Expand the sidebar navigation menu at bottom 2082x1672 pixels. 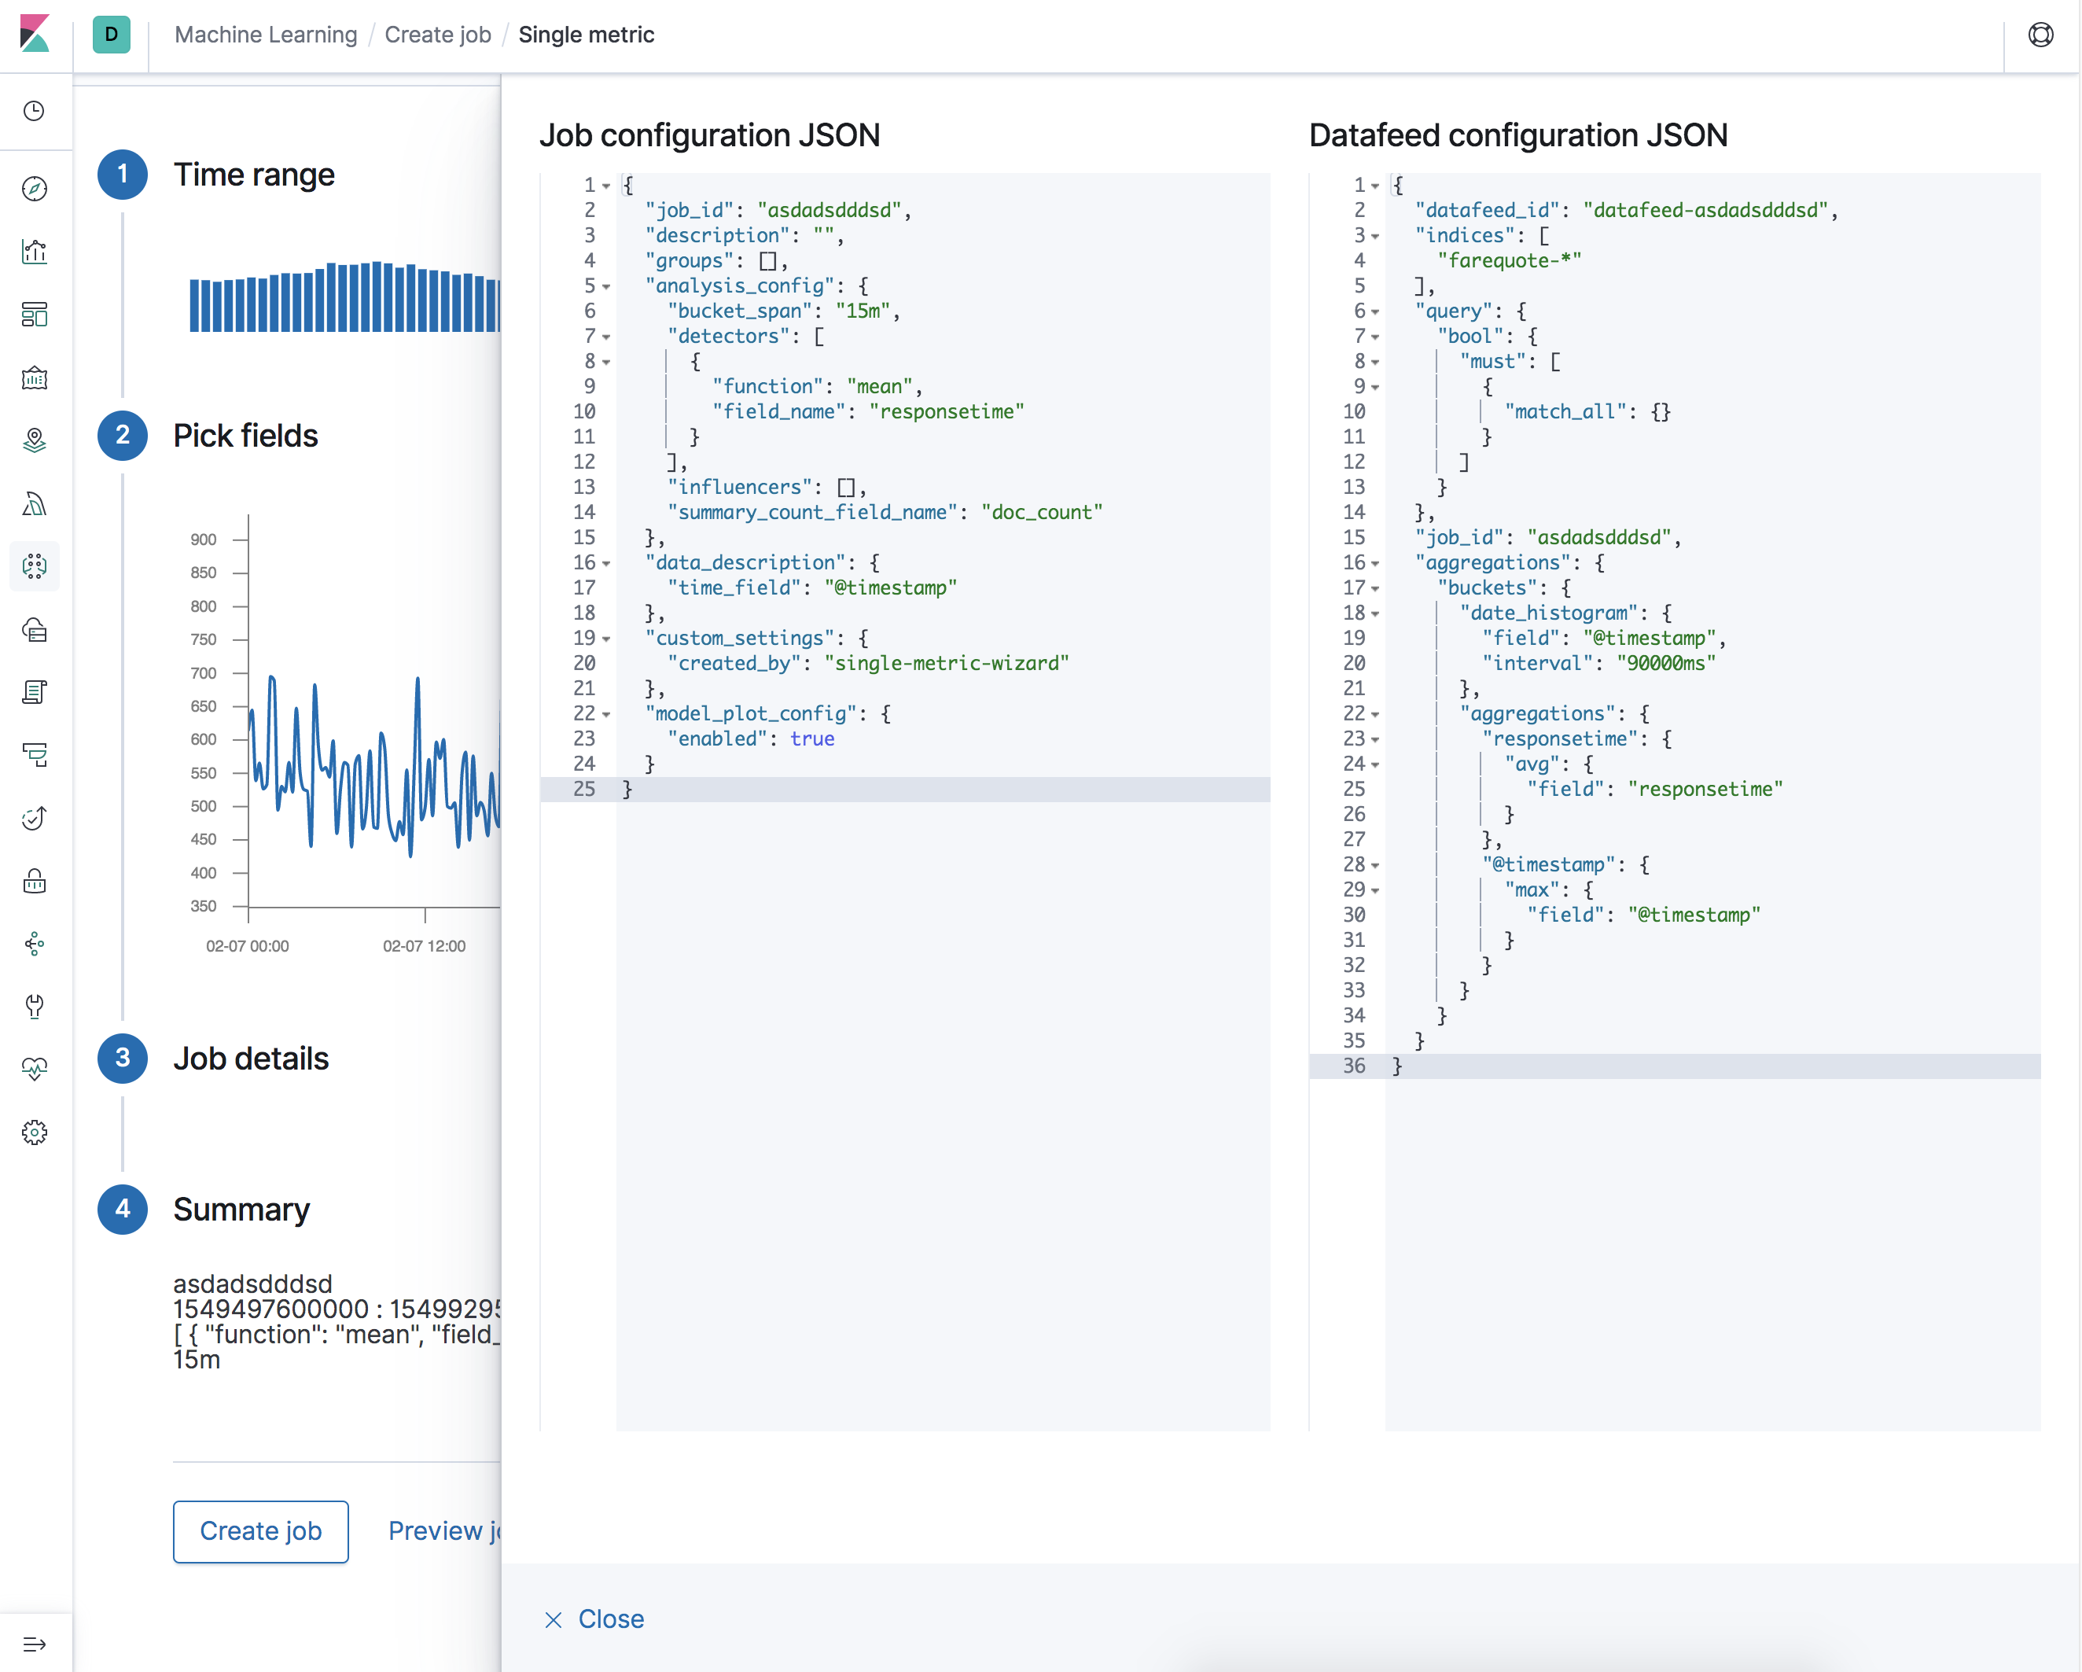(x=35, y=1644)
